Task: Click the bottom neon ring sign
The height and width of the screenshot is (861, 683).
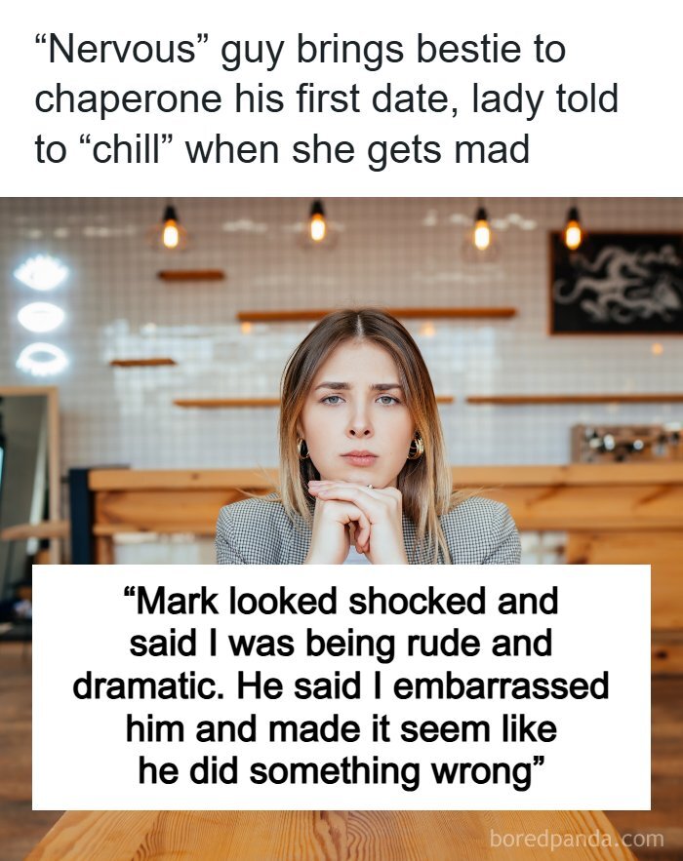Action: click(x=42, y=359)
